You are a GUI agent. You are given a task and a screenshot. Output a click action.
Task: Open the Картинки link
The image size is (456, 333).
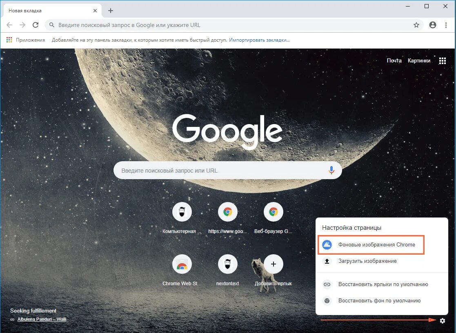tap(419, 60)
